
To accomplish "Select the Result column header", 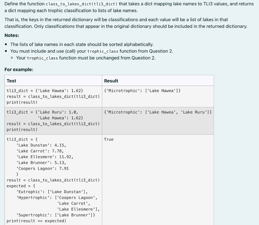I will point(110,81).
